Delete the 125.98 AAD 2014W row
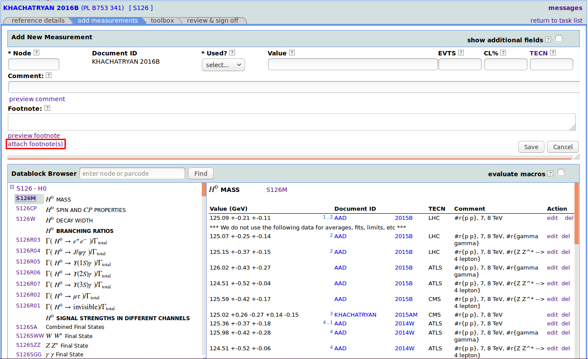588x359 pixels. click(x=566, y=332)
